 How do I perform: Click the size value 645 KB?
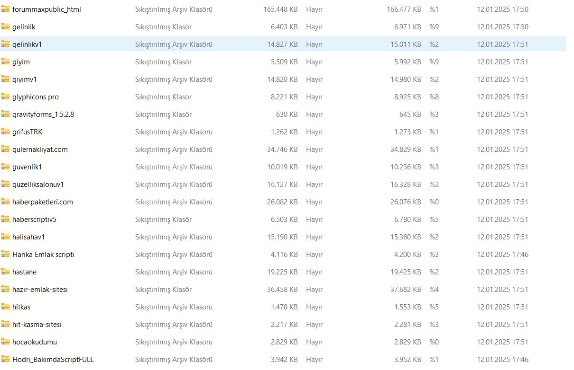click(410, 115)
